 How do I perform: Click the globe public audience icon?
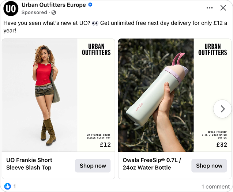54,13
